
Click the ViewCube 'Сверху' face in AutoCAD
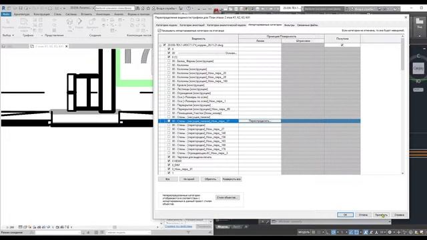coord(418,68)
